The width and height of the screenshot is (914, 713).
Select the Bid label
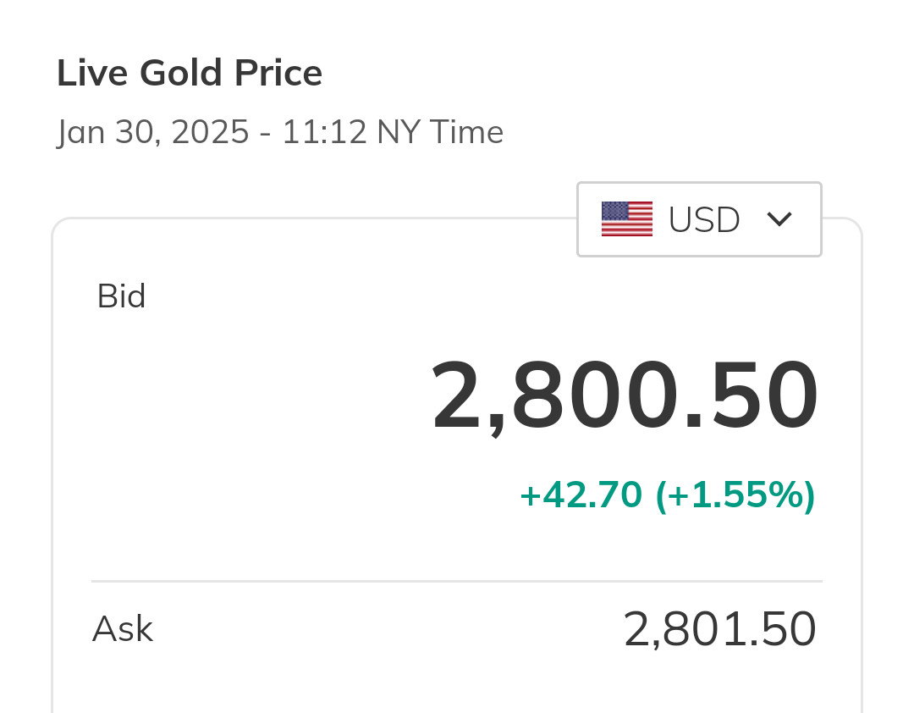pyautogui.click(x=121, y=296)
